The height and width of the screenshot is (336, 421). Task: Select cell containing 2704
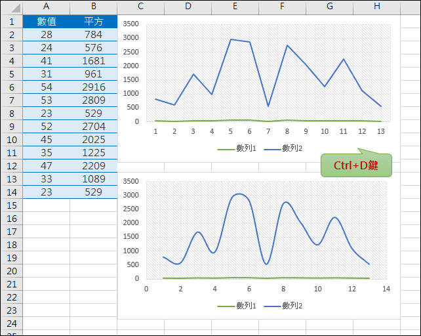(93, 127)
